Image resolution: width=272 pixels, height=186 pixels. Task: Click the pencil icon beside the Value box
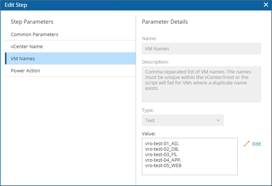click(246, 144)
